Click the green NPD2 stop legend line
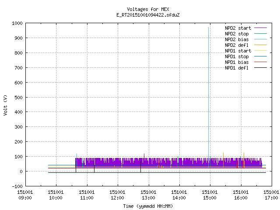This screenshot has height=210, width=280. point(260,34)
